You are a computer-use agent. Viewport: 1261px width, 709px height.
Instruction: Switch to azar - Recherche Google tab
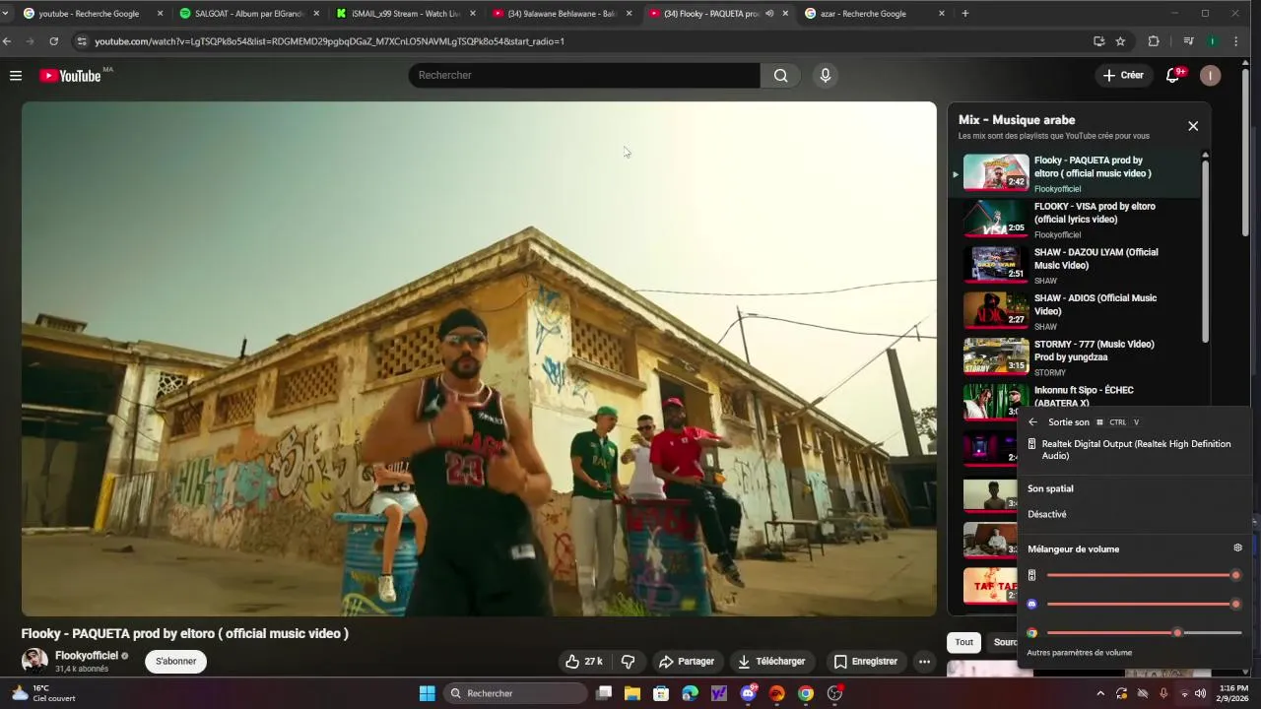pyautogui.click(x=874, y=14)
